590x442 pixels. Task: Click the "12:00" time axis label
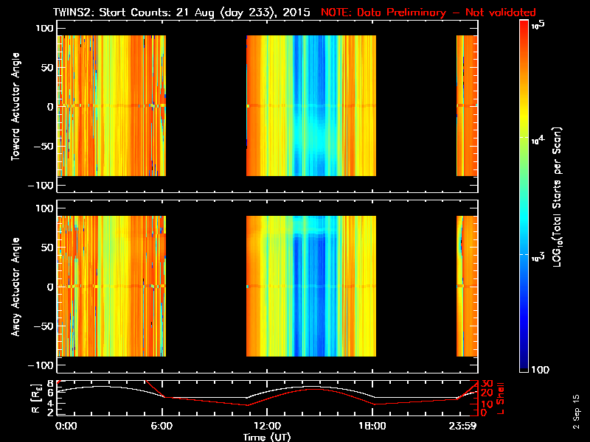click(267, 427)
